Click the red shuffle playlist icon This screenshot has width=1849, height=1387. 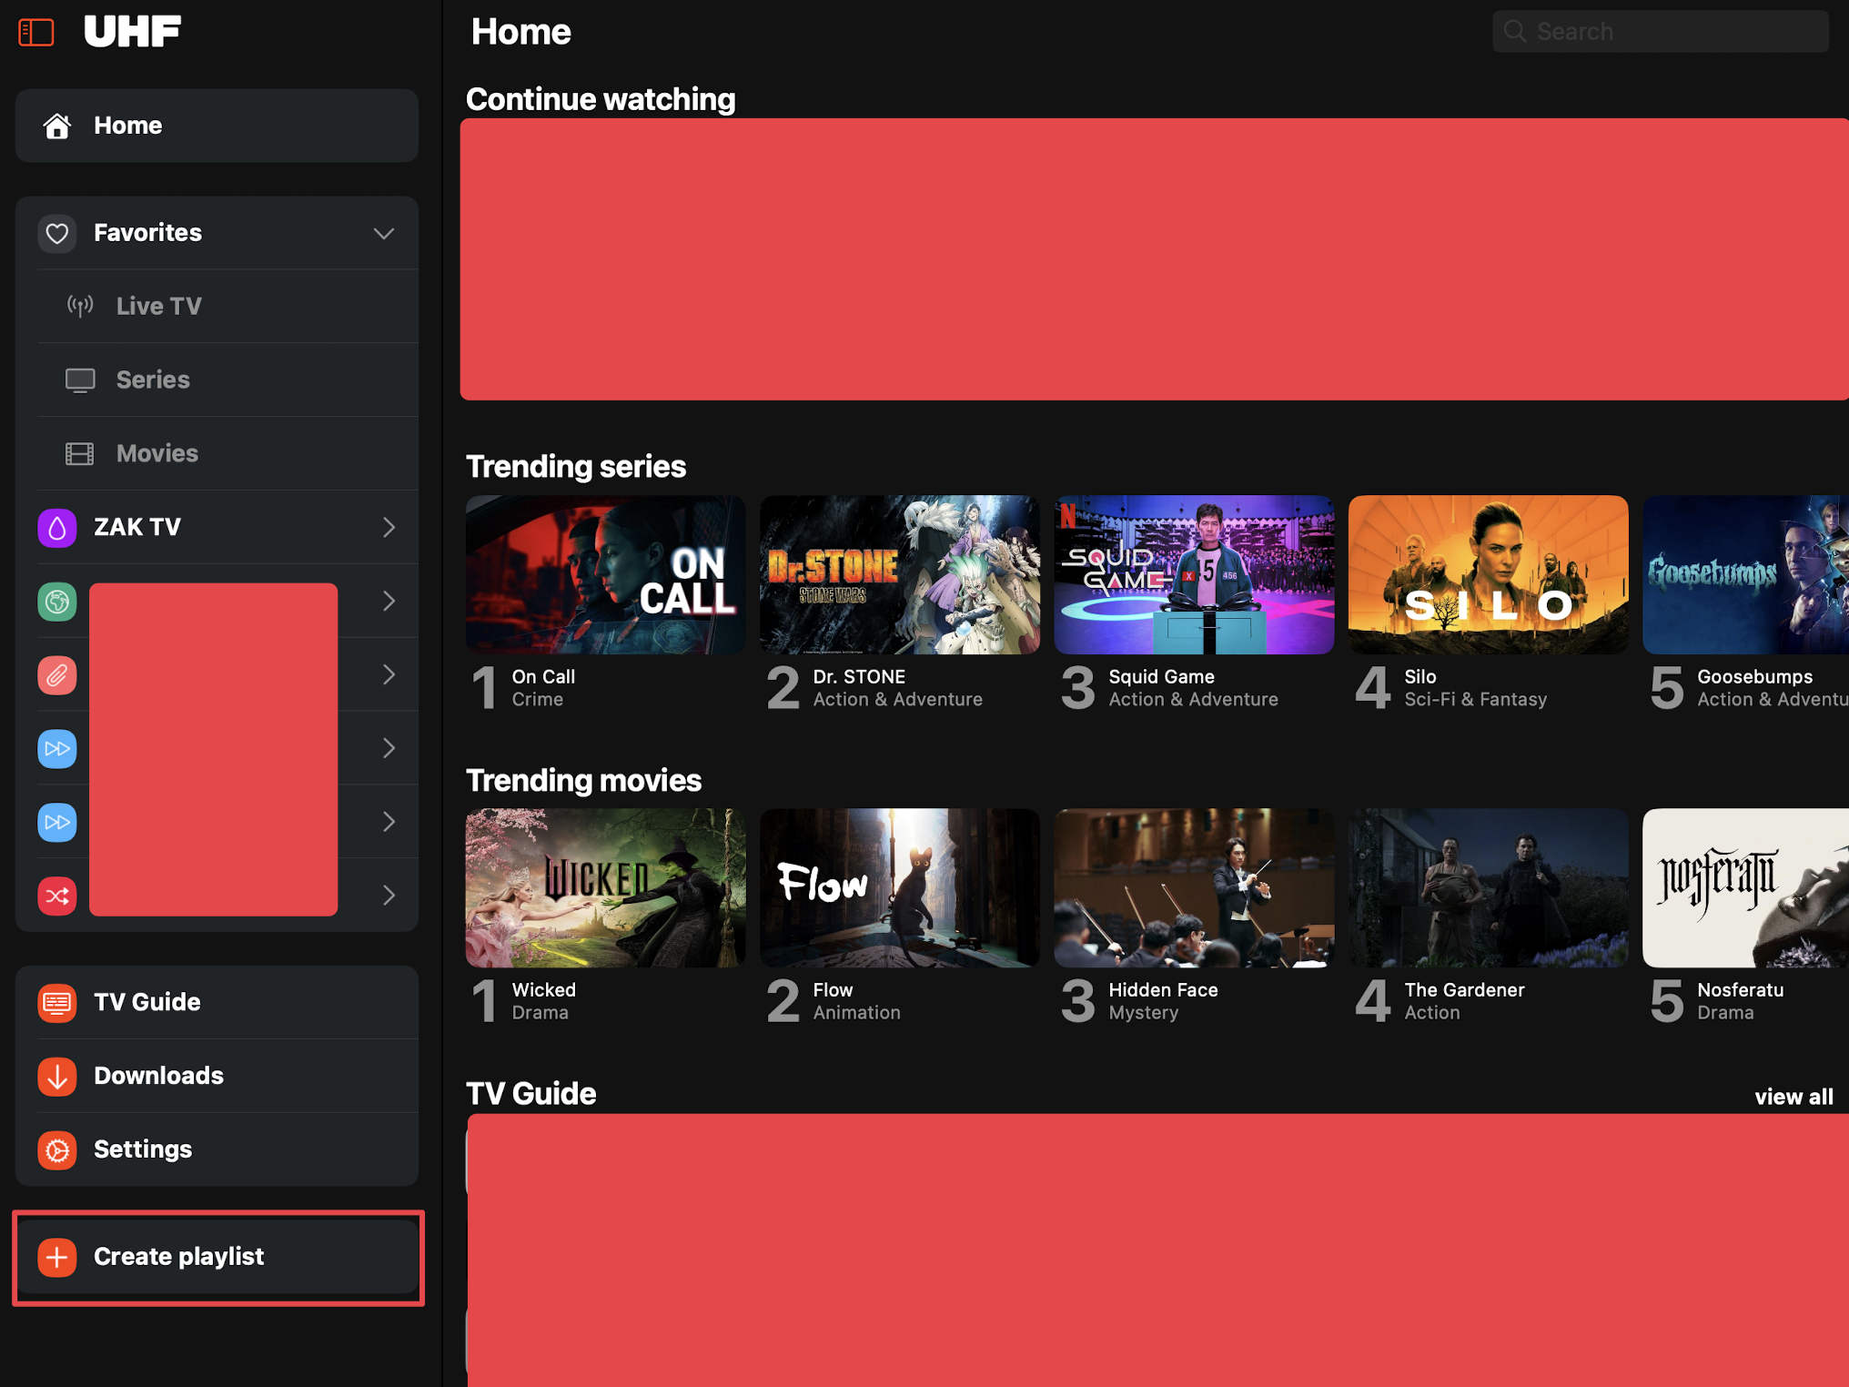point(56,896)
